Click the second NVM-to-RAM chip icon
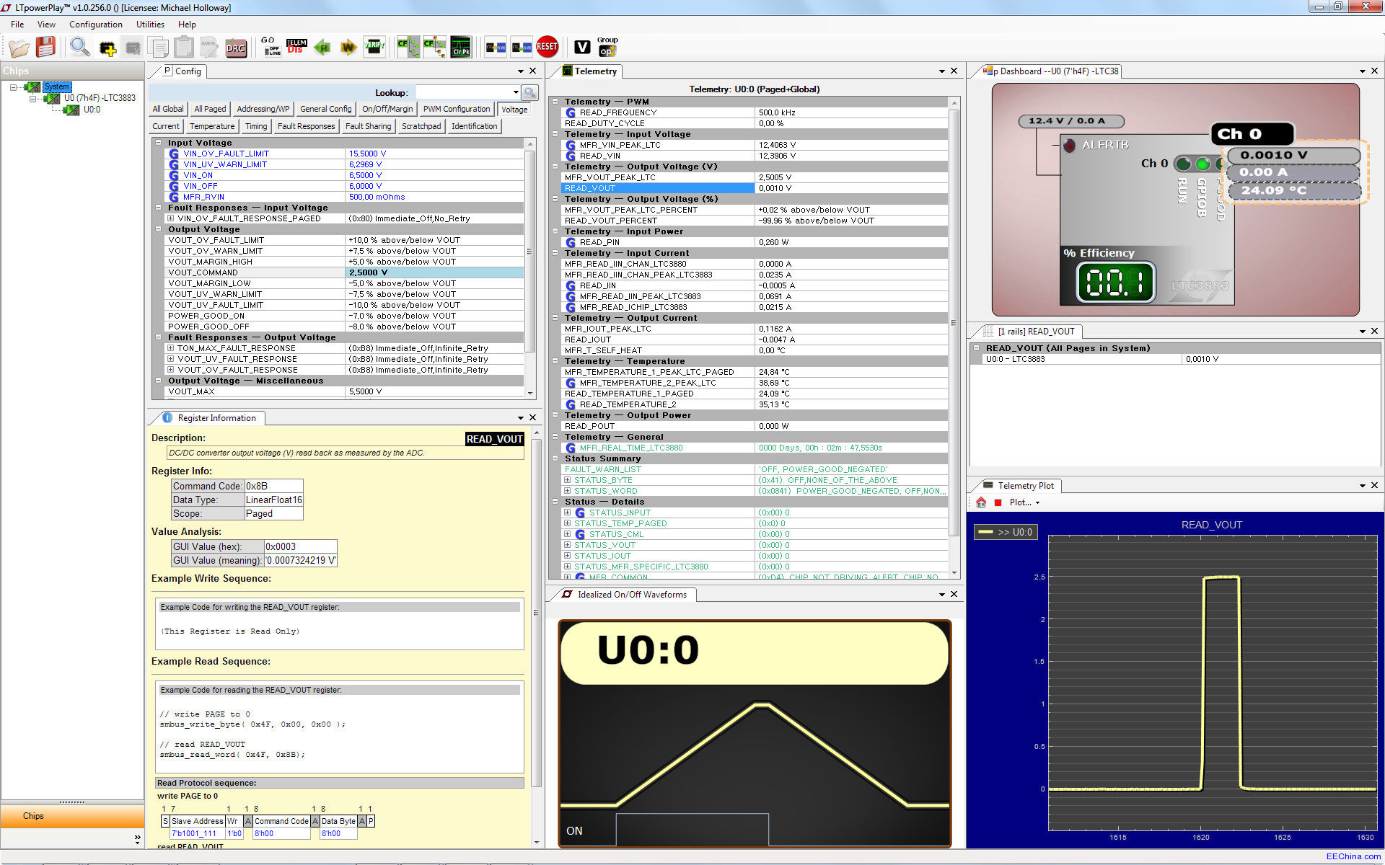The width and height of the screenshot is (1385, 865). pos(521,48)
